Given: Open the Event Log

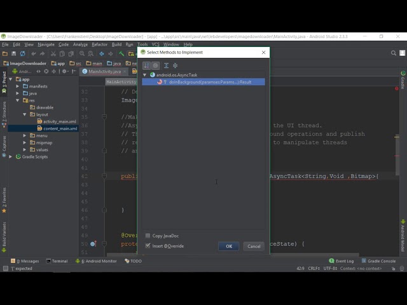Looking at the screenshot, I should pos(341,261).
